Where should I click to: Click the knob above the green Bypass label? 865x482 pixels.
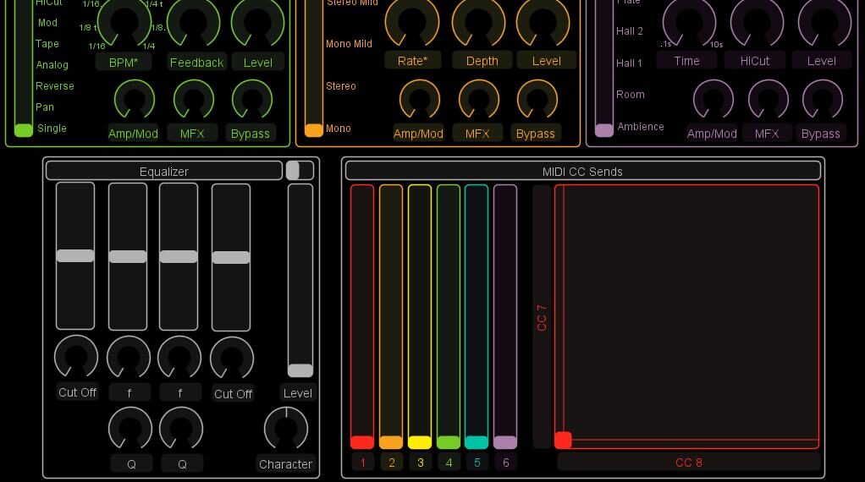252,100
